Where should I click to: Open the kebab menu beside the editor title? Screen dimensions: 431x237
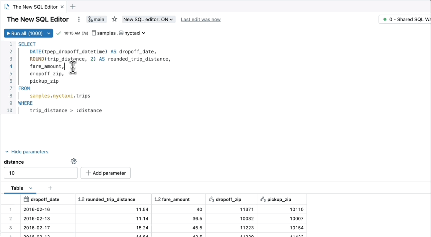(79, 19)
